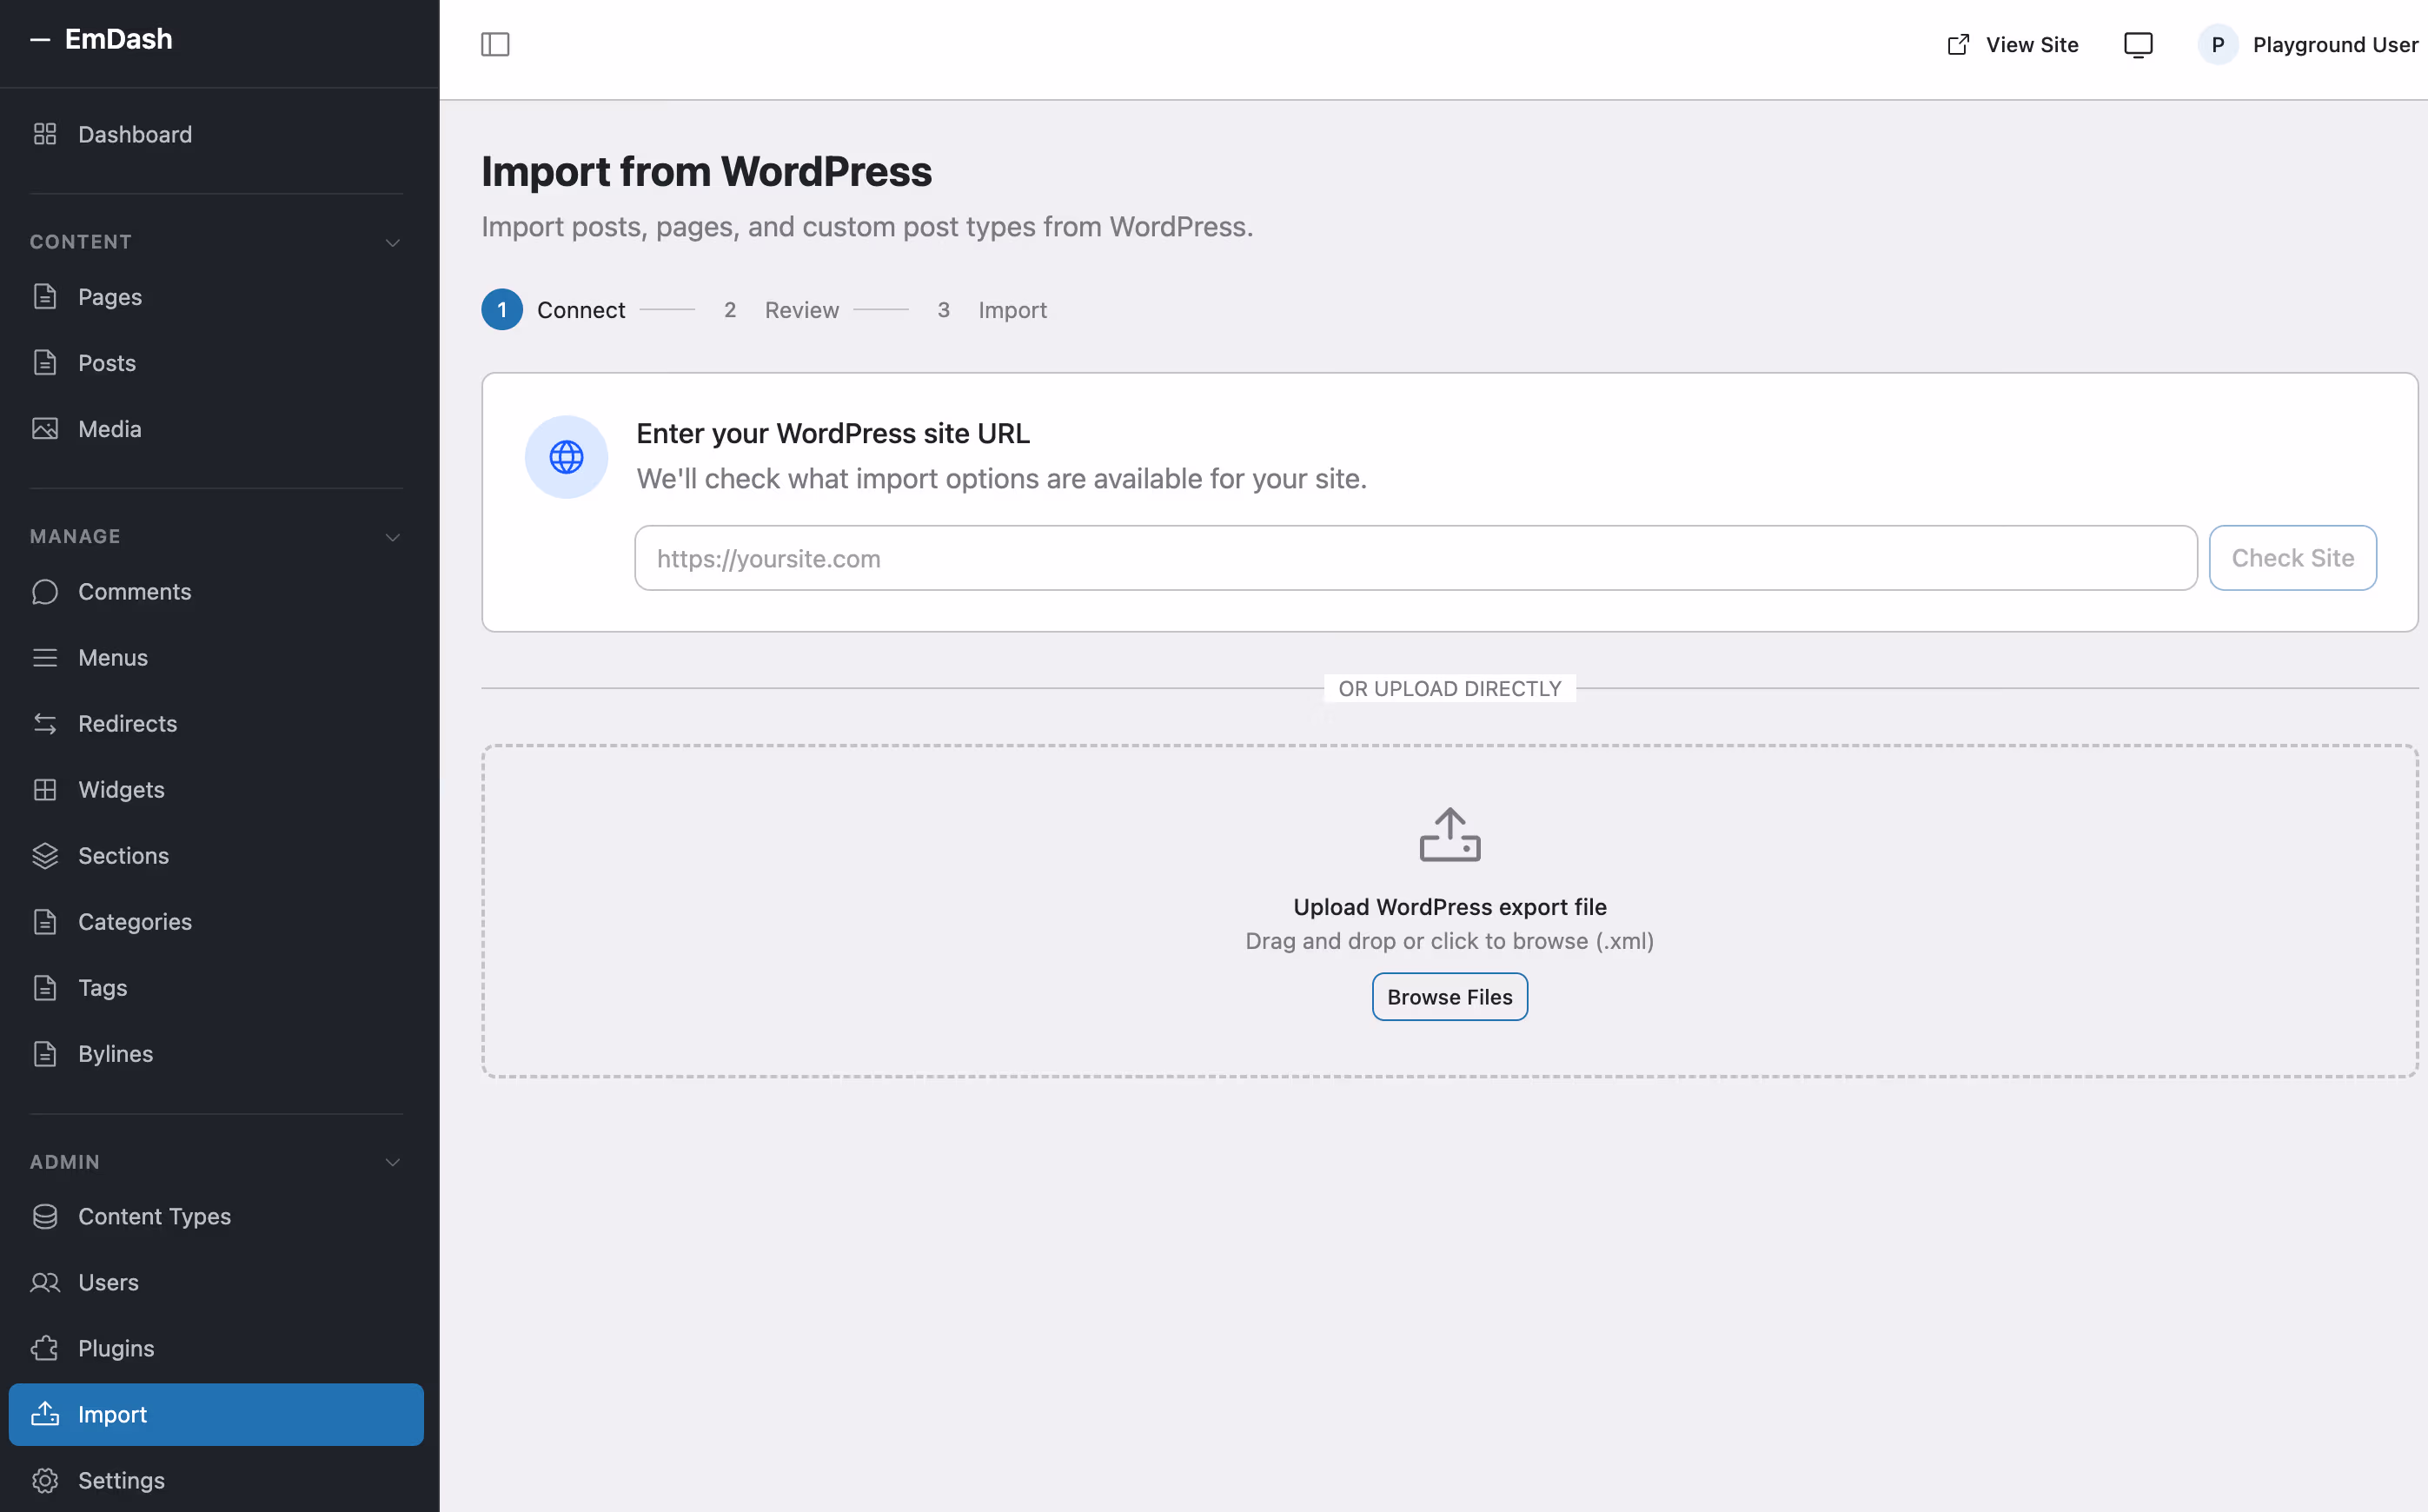Click 'Upload WordPress export file' text

tap(1450, 907)
